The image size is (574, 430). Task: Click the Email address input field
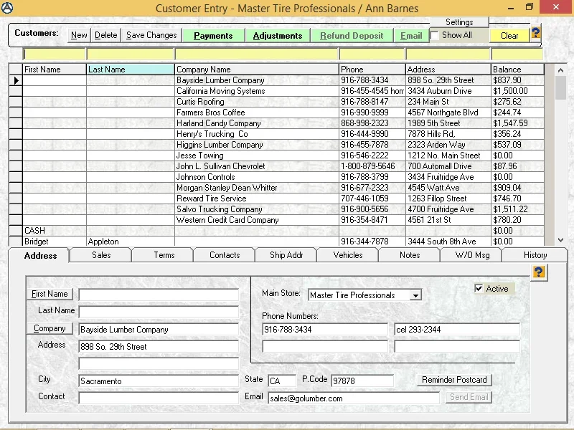click(x=353, y=398)
